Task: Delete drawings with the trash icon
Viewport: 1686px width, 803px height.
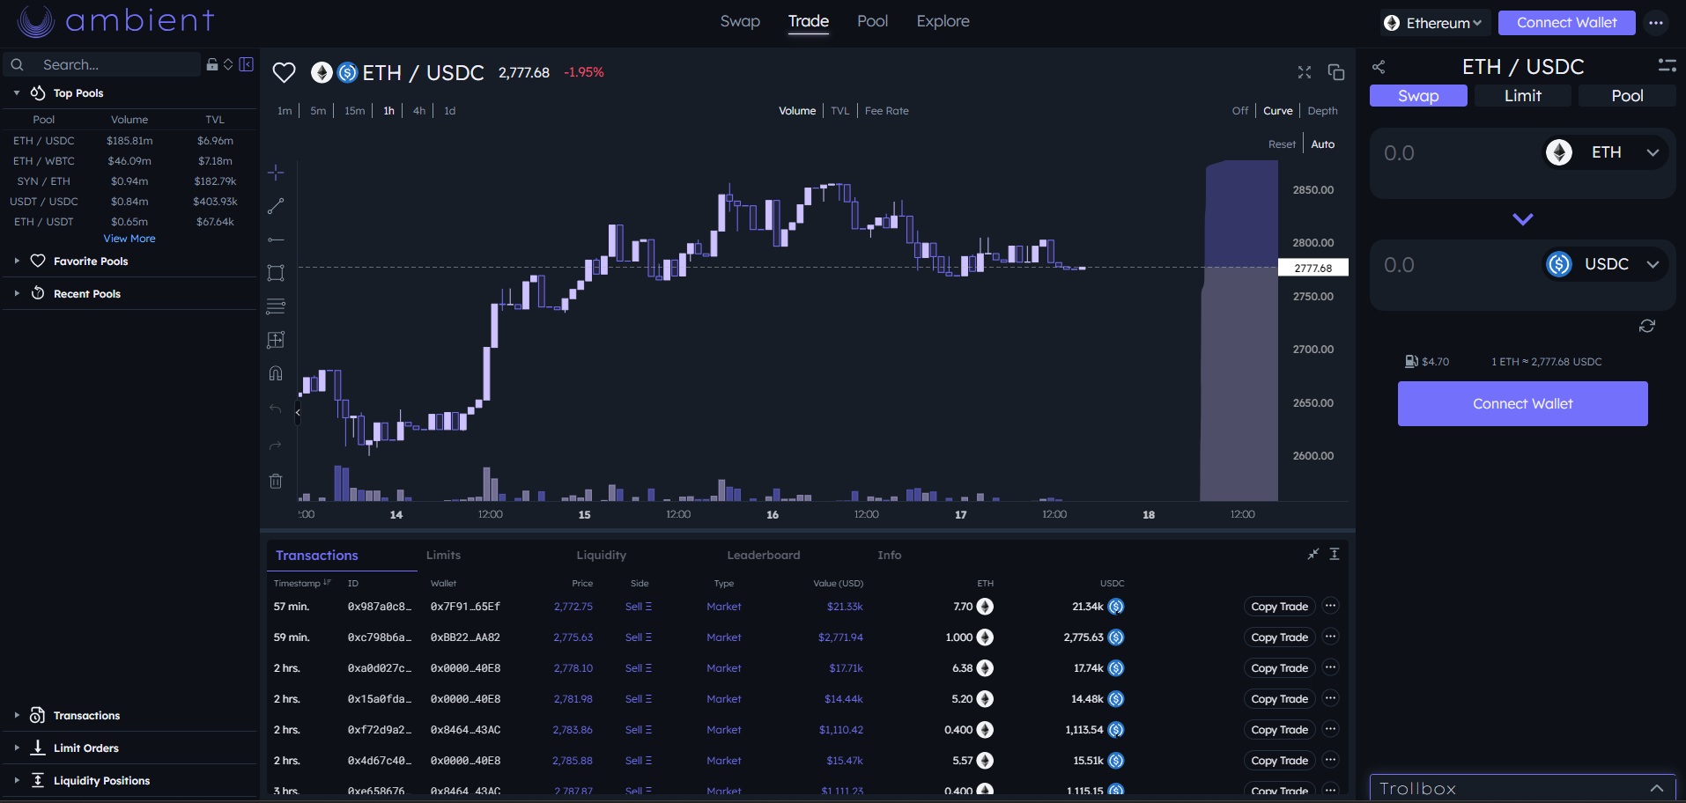Action: [276, 481]
